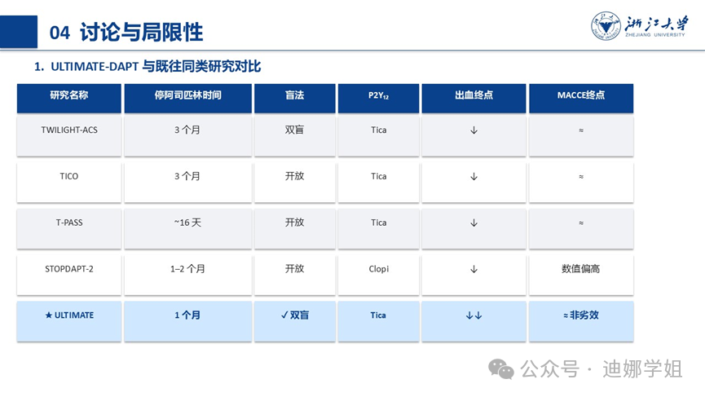Click the Tica cell in TWILIGHT-ACS row
This screenshot has width=705, height=397.
(378, 136)
